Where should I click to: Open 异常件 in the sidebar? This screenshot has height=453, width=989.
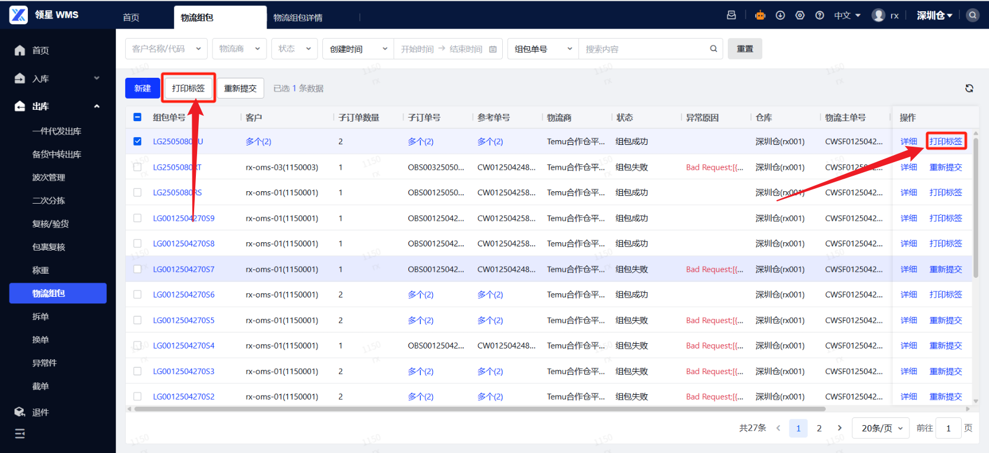tap(45, 363)
